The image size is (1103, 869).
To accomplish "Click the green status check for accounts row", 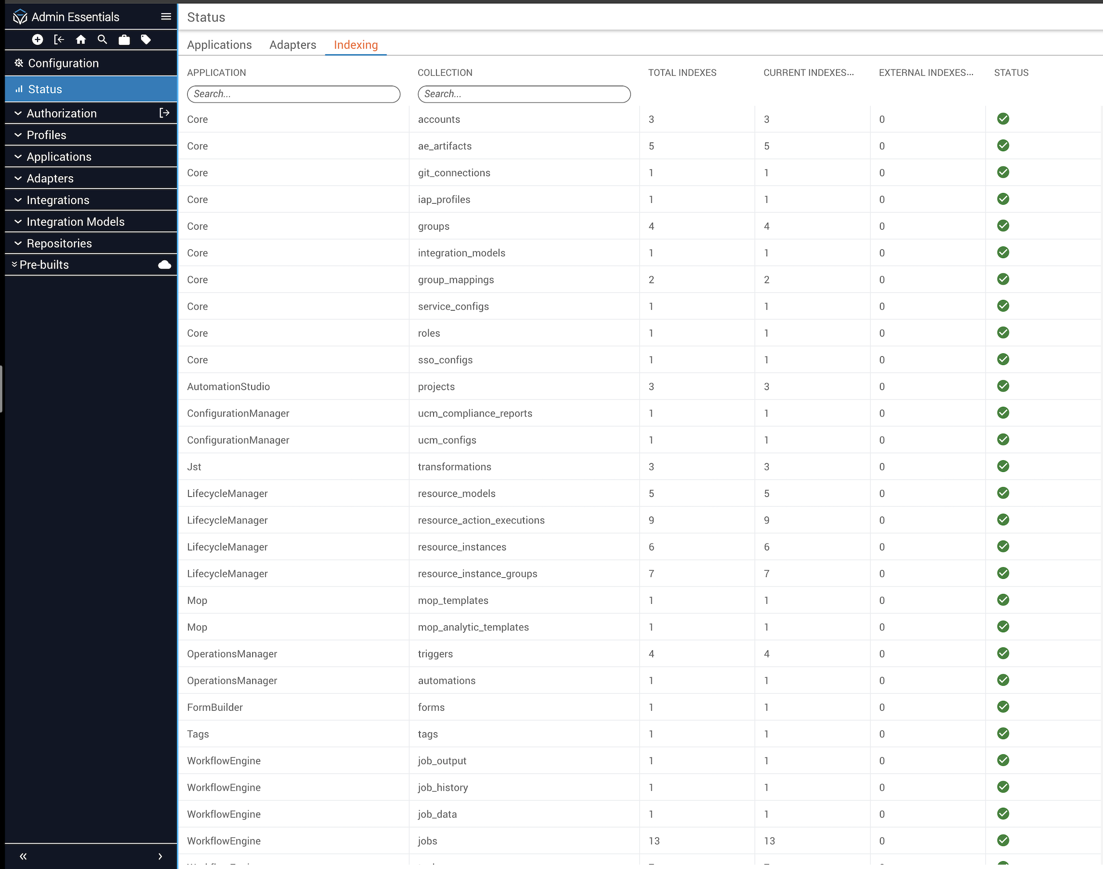I will [x=1003, y=119].
